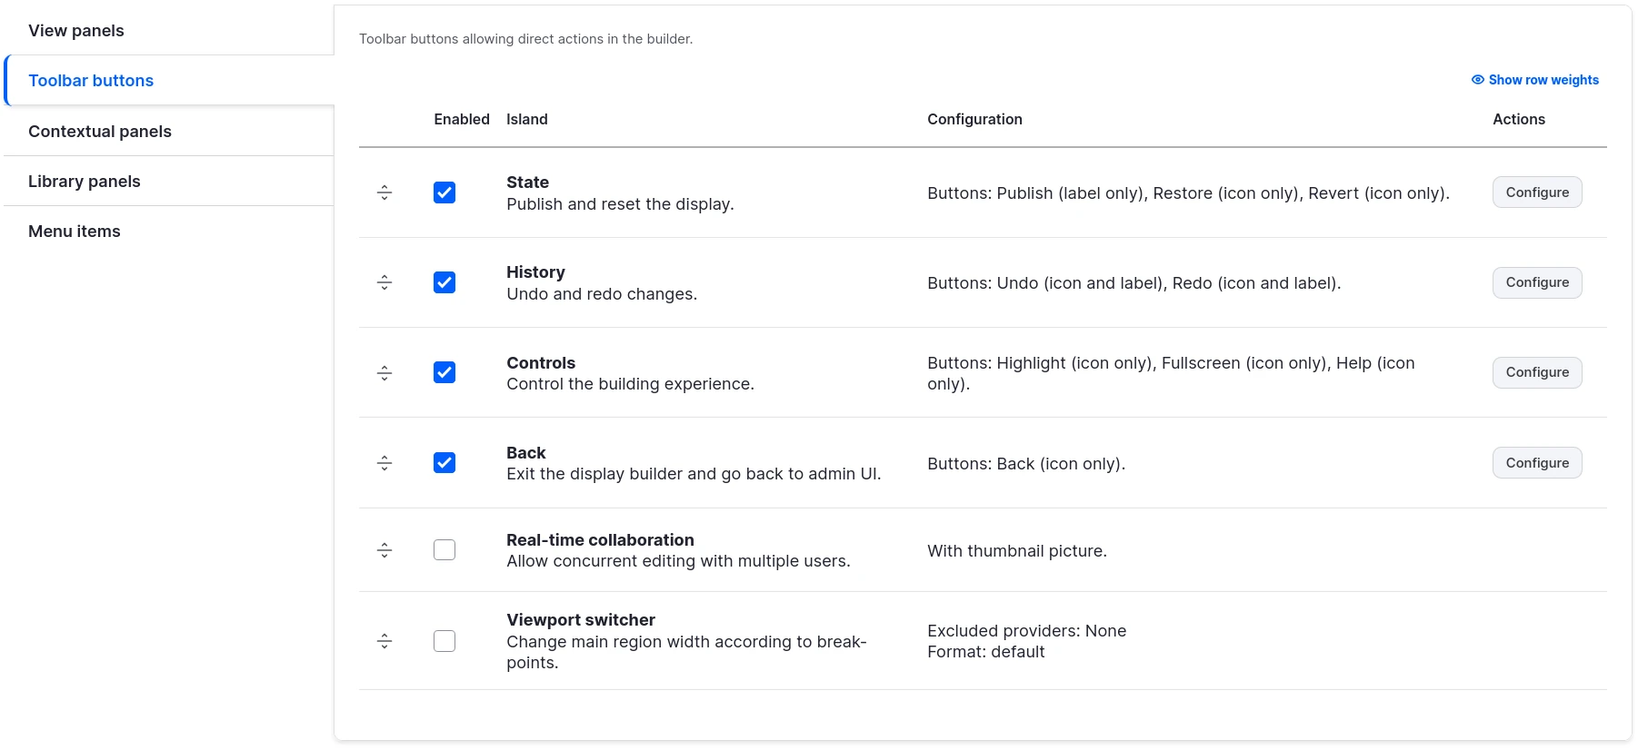Image resolution: width=1648 pixels, height=750 pixels.
Task: Enable the Viewport switcher checkbox
Action: pos(444,641)
